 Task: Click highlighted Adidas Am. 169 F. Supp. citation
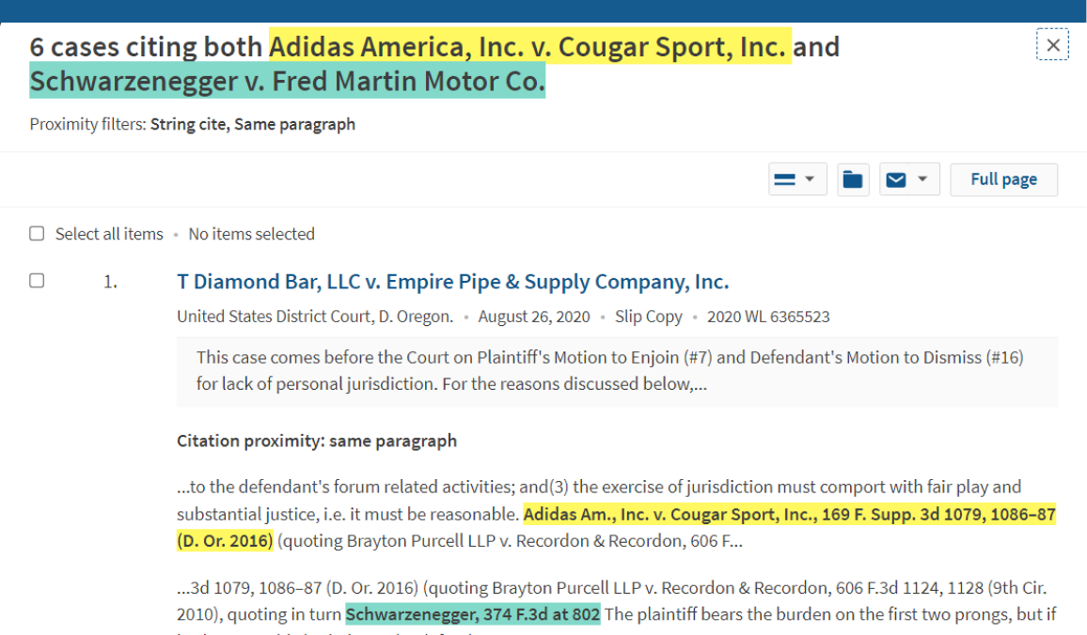coord(616,528)
